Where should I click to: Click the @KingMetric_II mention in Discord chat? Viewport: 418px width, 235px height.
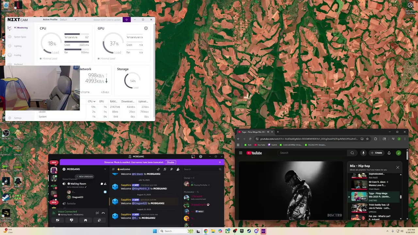pos(141,189)
